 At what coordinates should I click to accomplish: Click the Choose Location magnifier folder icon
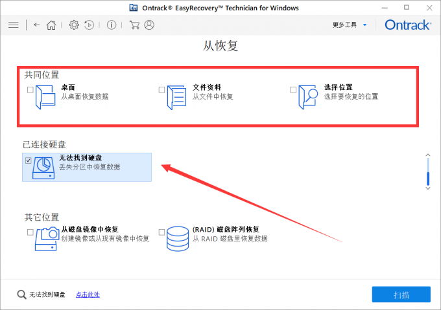click(x=308, y=97)
